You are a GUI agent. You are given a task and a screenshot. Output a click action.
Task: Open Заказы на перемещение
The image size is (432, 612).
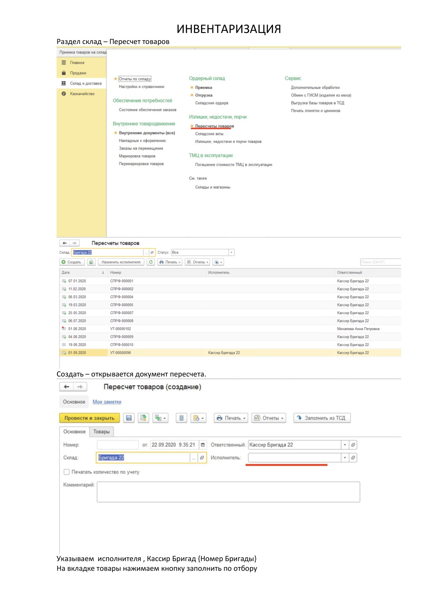point(141,148)
